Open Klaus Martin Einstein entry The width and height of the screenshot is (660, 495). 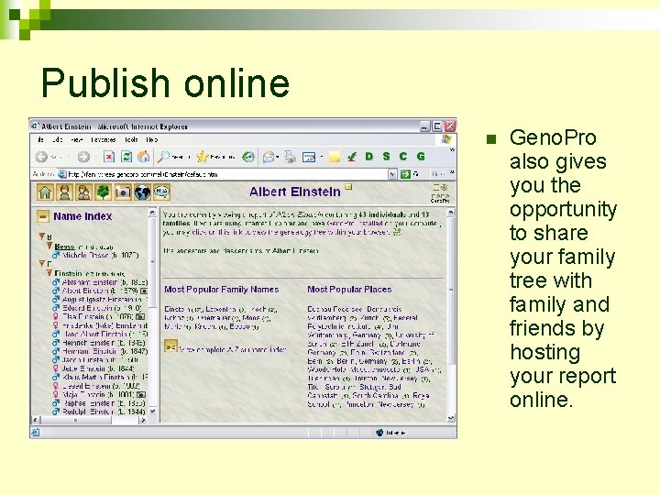[x=104, y=377]
